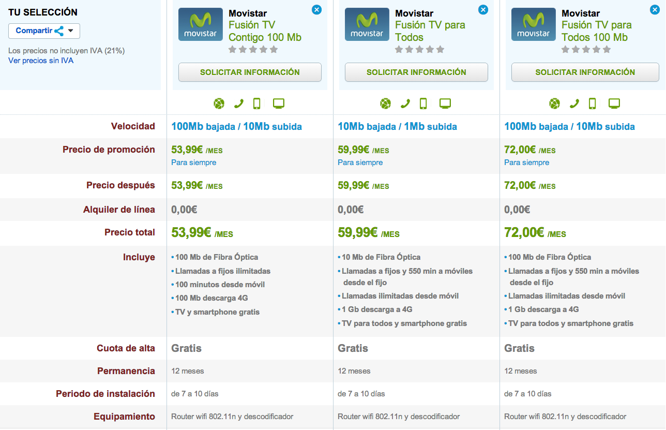Click the Precio total row label
Image resolution: width=666 pixels, height=430 pixels.
[130, 232]
